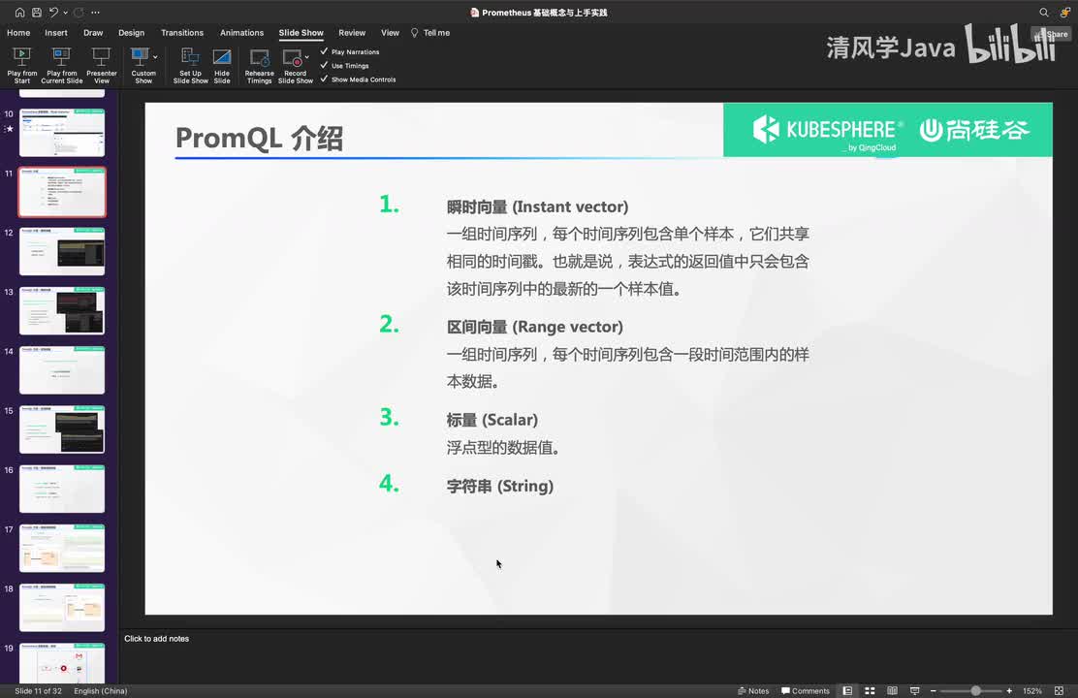The height and width of the screenshot is (698, 1078).
Task: Click the Scalar heading text
Action: (492, 420)
